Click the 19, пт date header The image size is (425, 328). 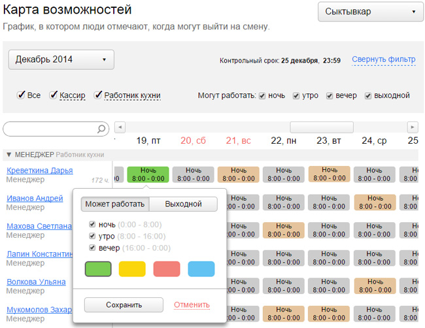coord(148,140)
